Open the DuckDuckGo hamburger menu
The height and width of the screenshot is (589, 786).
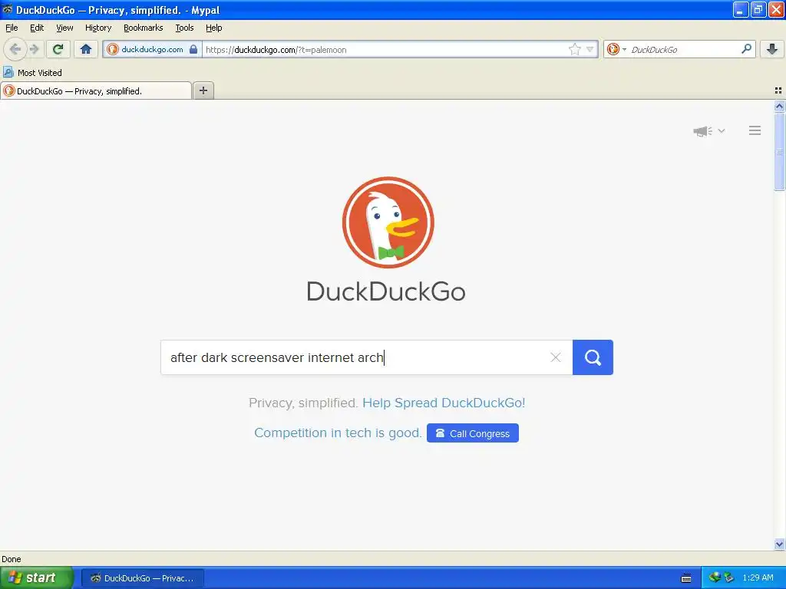tap(755, 130)
